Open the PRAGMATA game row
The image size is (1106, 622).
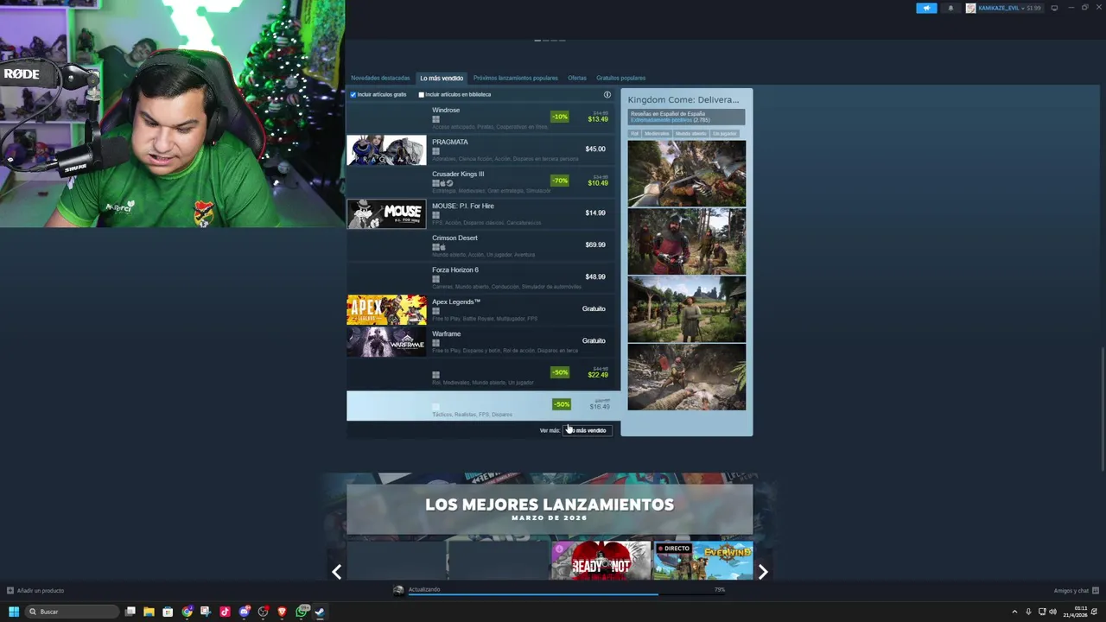coord(482,149)
